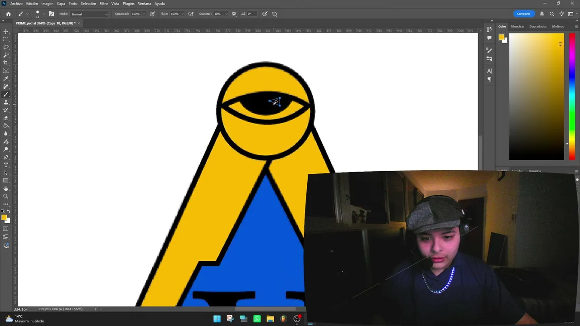Select the Blur tool
580x326 pixels.
click(x=6, y=134)
